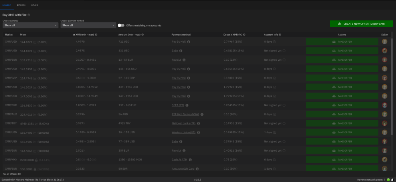Click the info icon next to Western Union (US)
396x182 pixels.
point(198,133)
